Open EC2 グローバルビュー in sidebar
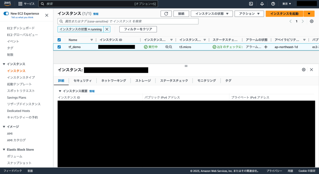Viewport: 319px width, 174px height. coord(22,35)
